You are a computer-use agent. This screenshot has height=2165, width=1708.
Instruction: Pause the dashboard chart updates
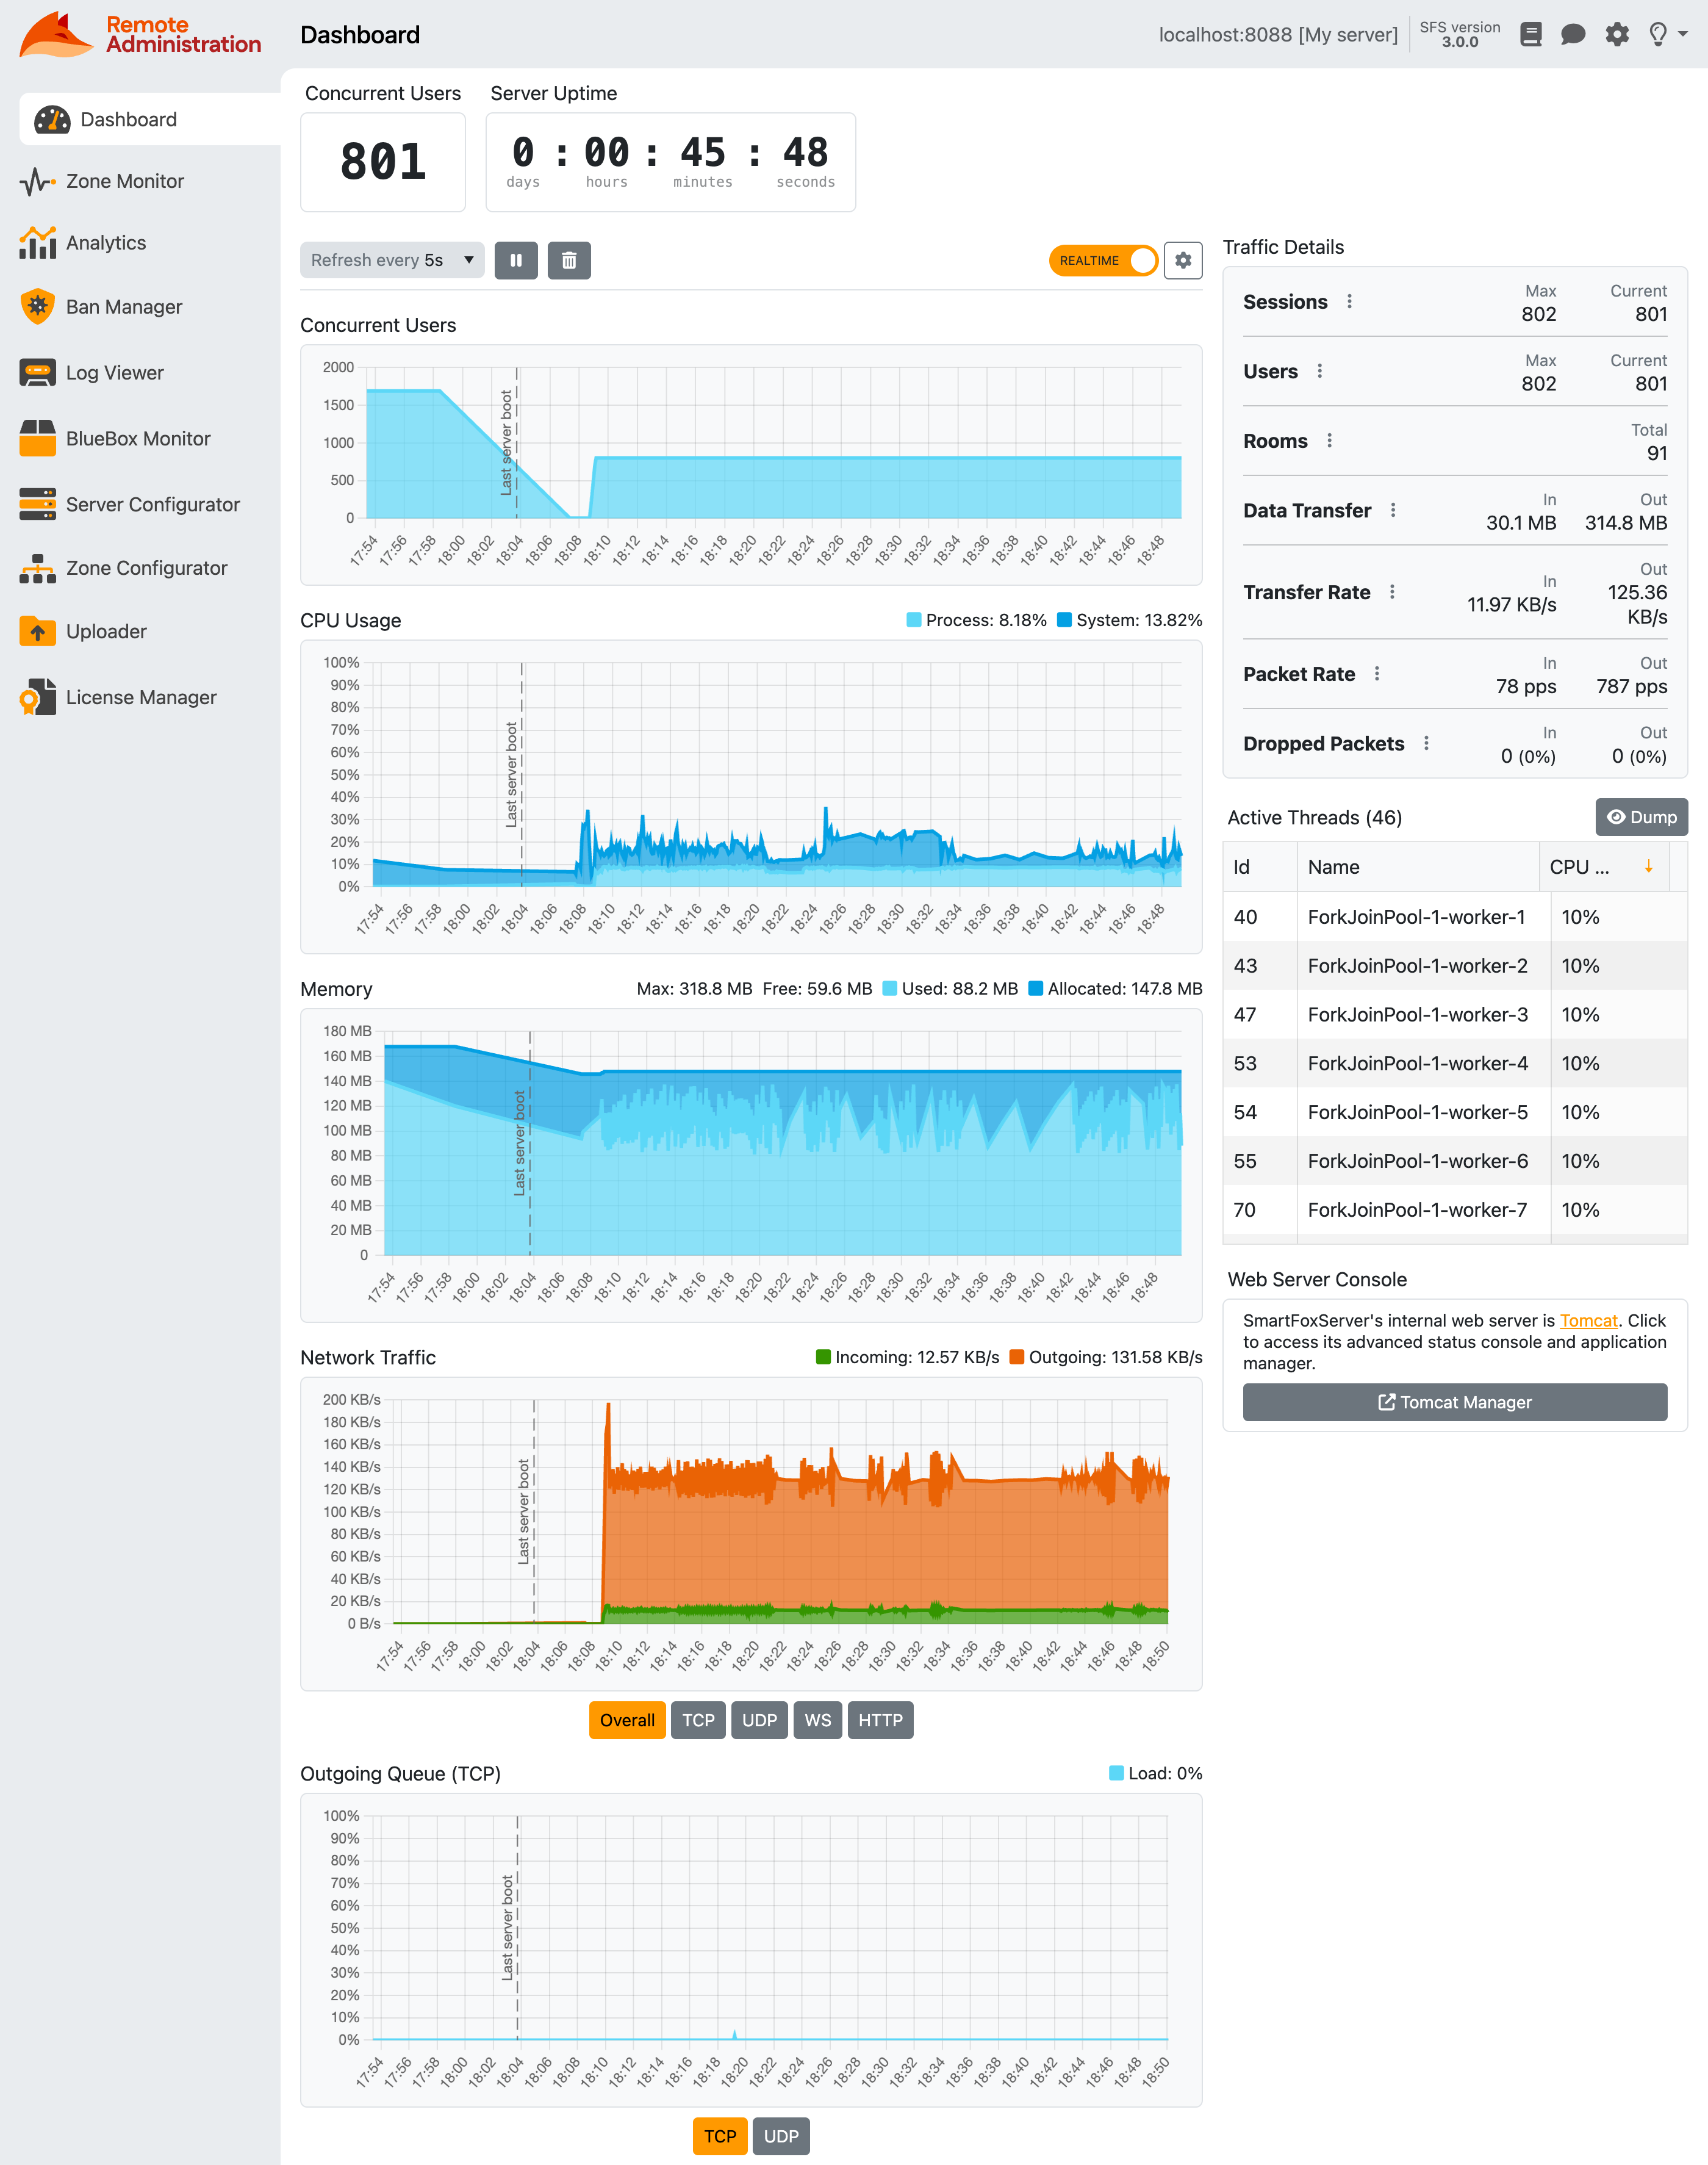coord(516,260)
